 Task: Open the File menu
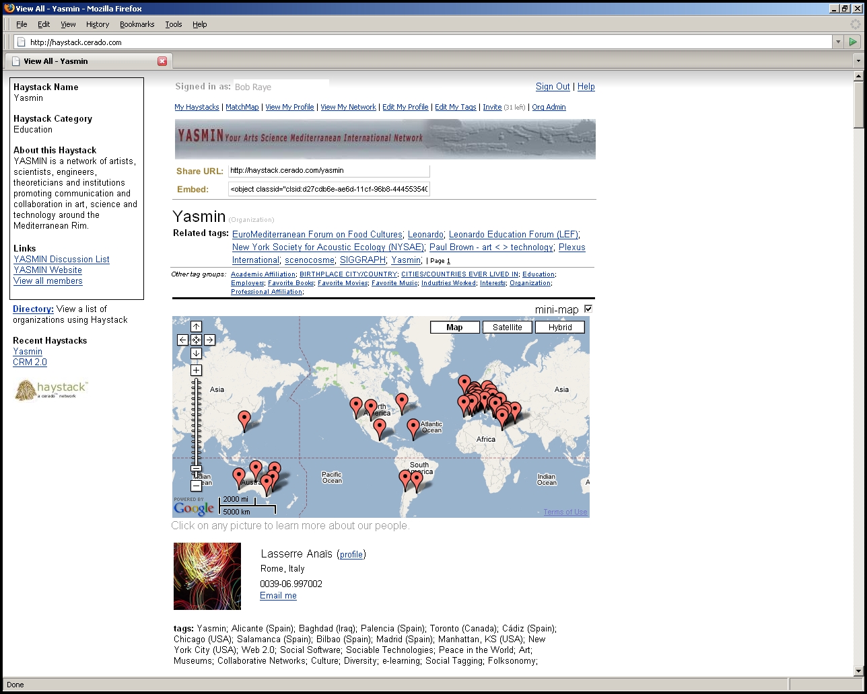(22, 24)
